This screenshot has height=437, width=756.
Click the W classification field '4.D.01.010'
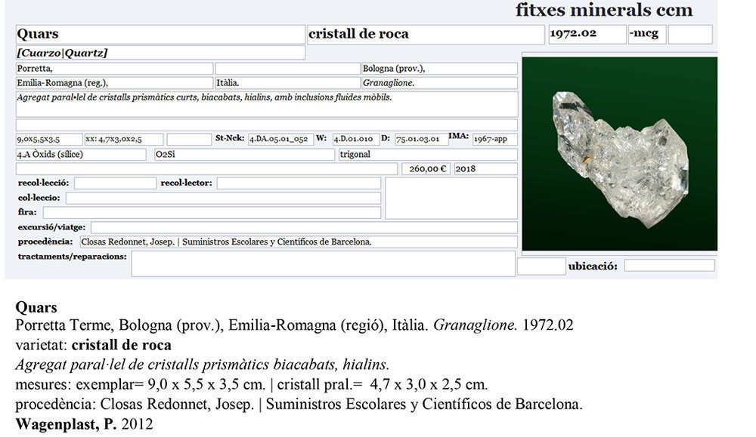(356, 139)
